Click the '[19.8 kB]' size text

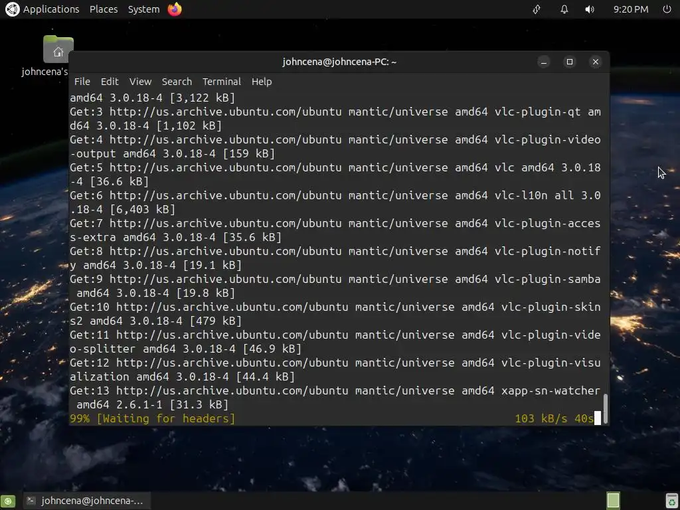point(206,293)
